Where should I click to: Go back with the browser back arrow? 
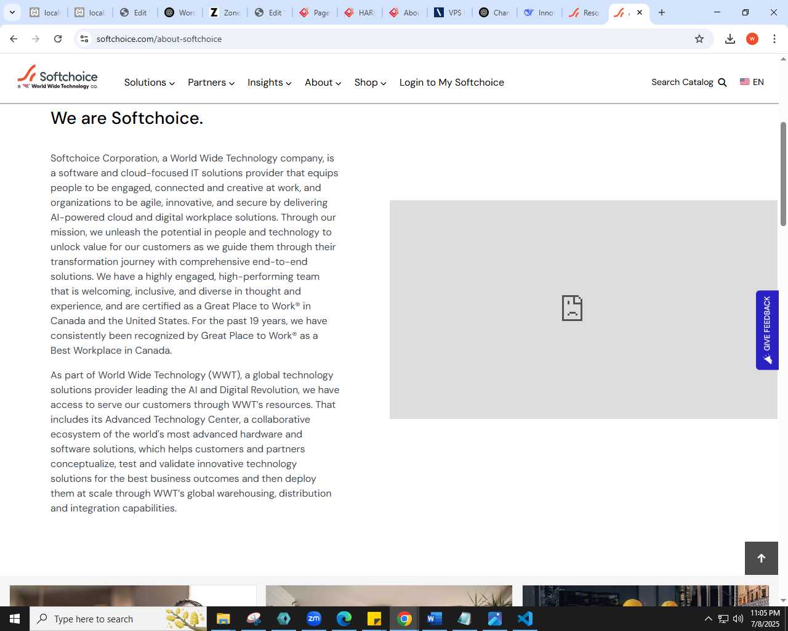(14, 39)
